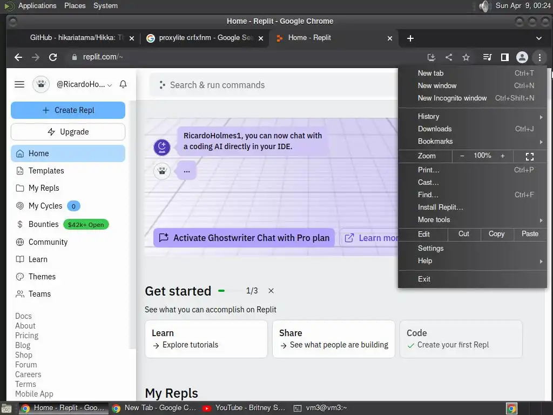Close the Home - Replit tab

click(390, 38)
